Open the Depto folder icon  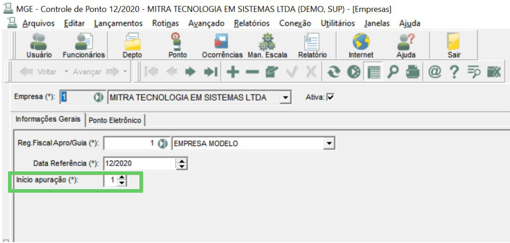[x=132, y=45]
